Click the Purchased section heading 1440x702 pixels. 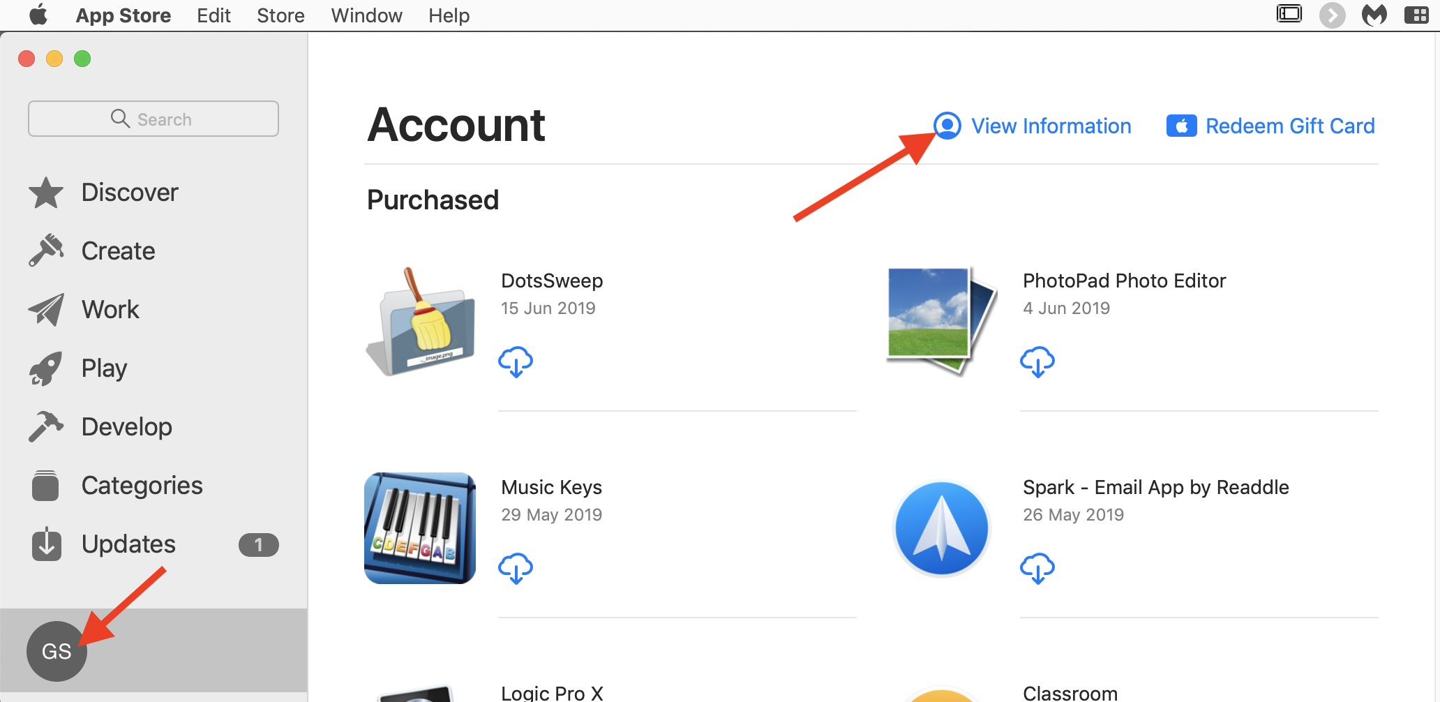pyautogui.click(x=433, y=200)
